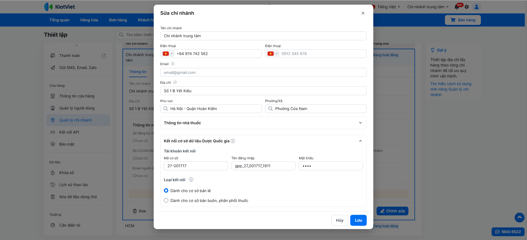Click info icon next to Dược Quốc gia heading
The height and width of the screenshot is (240, 527).
(233, 141)
